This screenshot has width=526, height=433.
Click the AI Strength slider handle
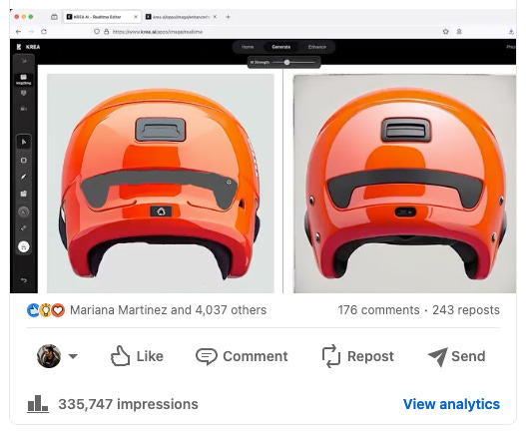(286, 63)
